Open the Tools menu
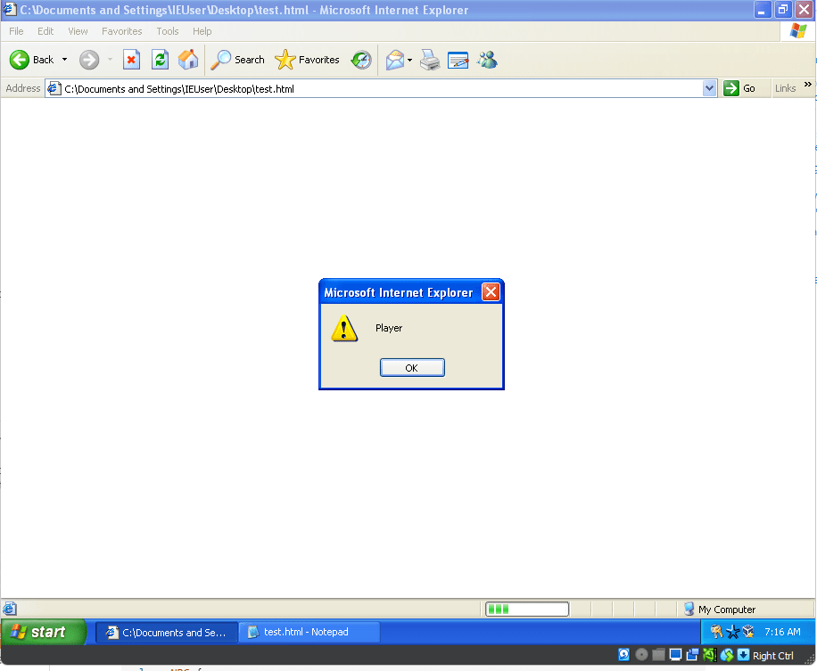 (168, 31)
